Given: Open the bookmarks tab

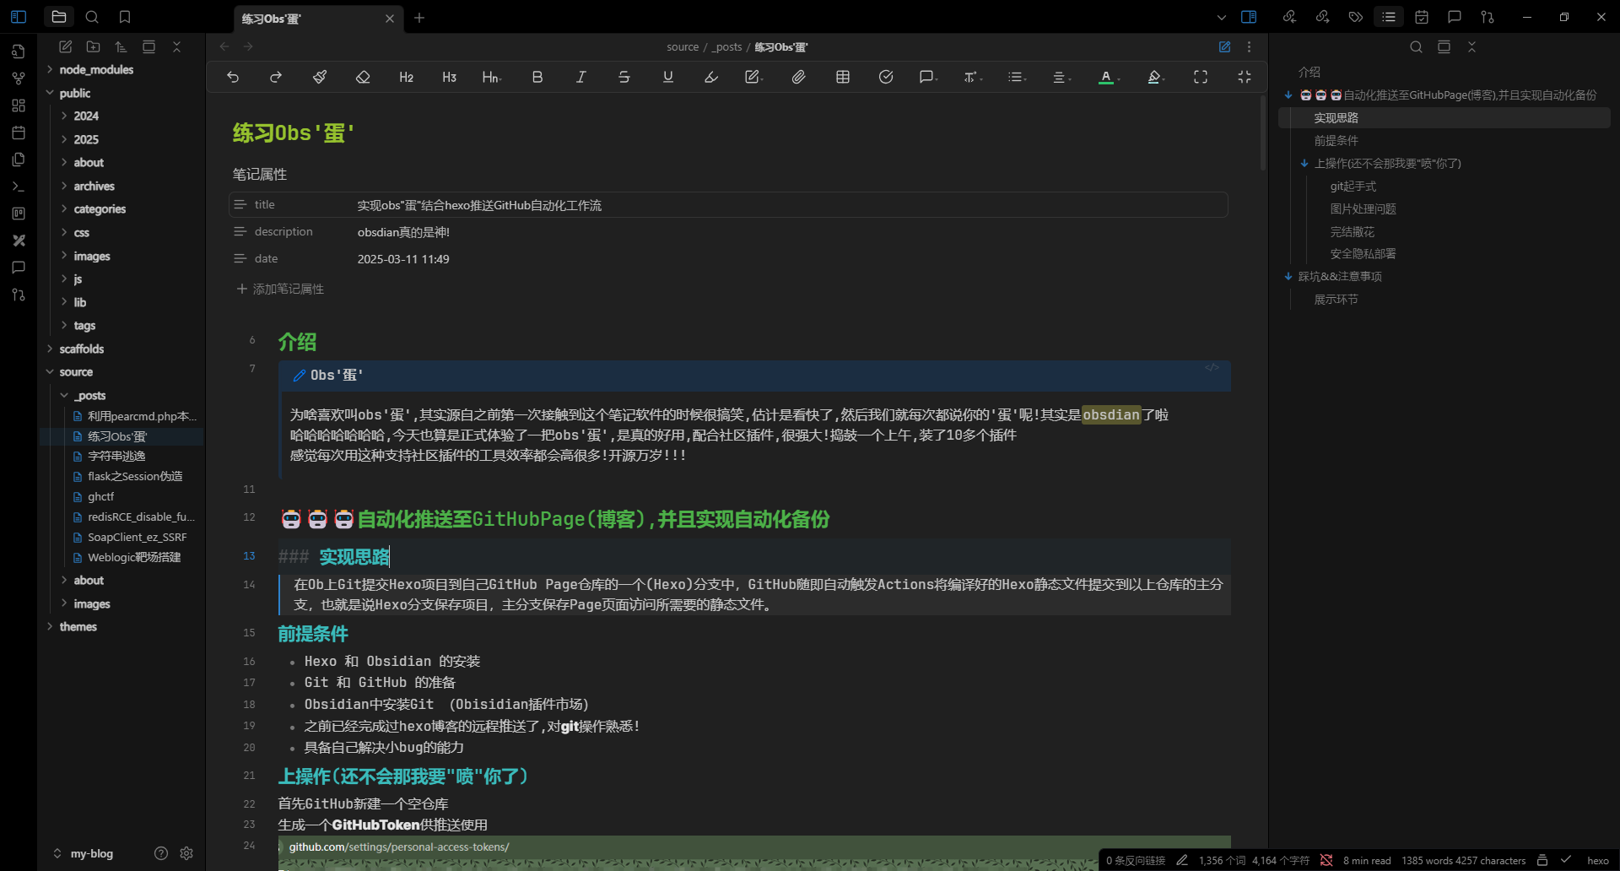Looking at the screenshot, I should coord(125,17).
